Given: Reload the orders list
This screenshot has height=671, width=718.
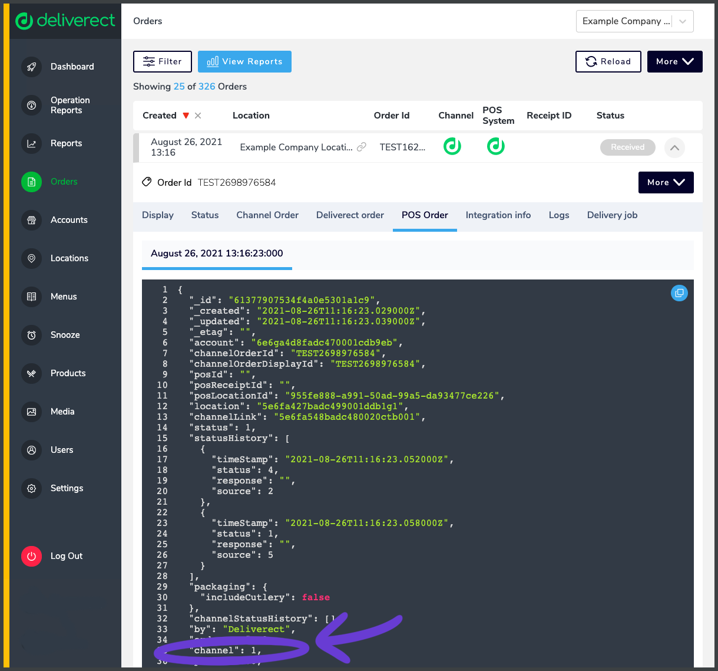Looking at the screenshot, I should click(608, 61).
